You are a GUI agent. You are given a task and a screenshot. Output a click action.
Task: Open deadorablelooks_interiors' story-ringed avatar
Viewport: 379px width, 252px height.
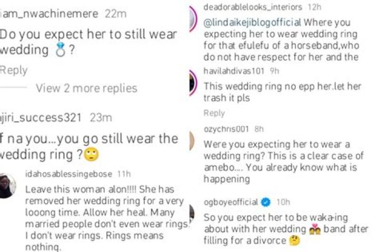pyautogui.click(x=193, y=18)
